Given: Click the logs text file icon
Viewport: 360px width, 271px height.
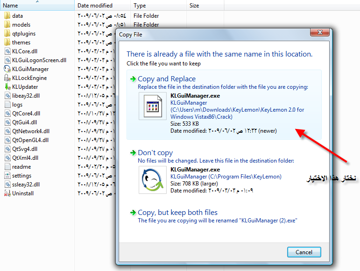Looking at the screenshot, I should tap(7, 105).
